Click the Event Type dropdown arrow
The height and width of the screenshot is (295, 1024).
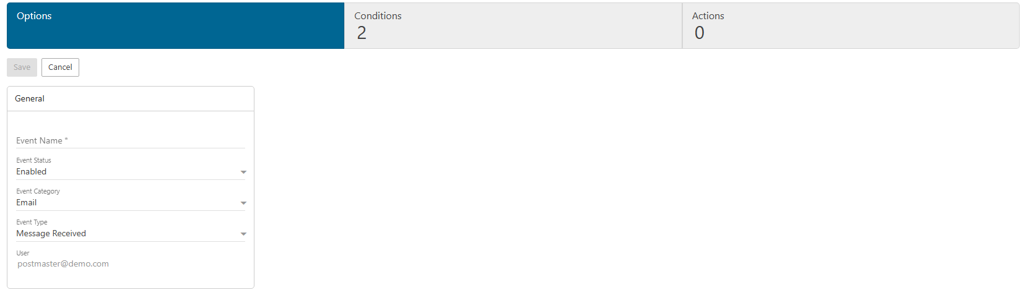[x=243, y=234]
